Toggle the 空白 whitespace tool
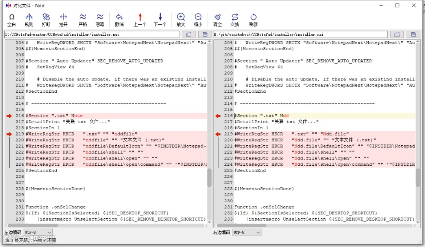The height and width of the screenshot is (247, 425). [11, 20]
